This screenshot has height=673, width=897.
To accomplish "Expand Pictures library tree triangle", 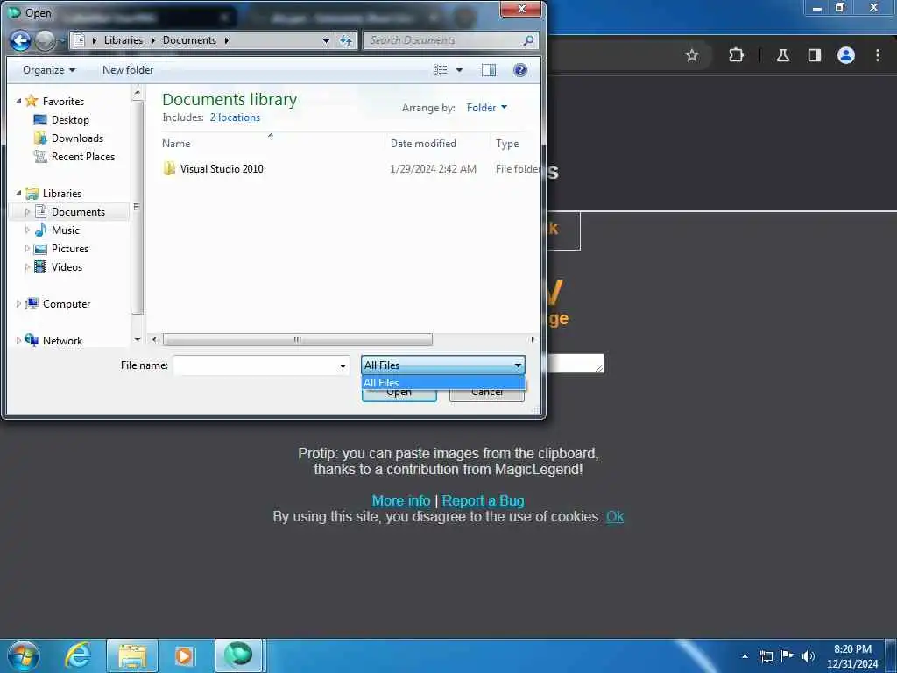I will (27, 248).
